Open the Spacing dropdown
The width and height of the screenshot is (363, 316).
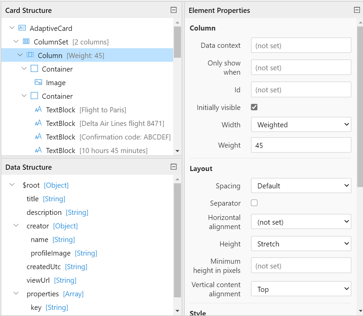click(301, 186)
